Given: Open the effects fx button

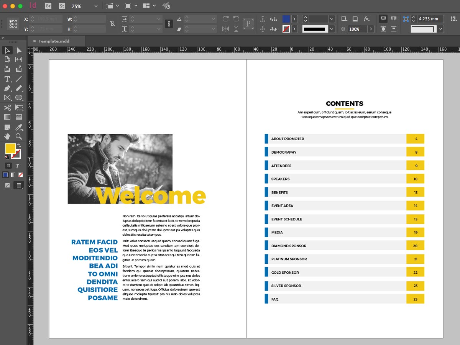Looking at the screenshot, I should click(x=366, y=19).
